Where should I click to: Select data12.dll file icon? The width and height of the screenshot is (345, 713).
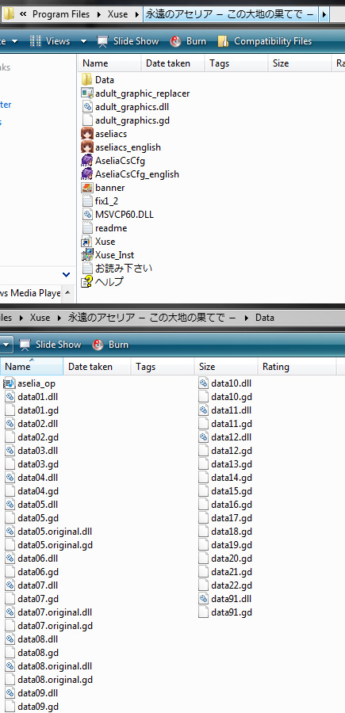coord(204,437)
